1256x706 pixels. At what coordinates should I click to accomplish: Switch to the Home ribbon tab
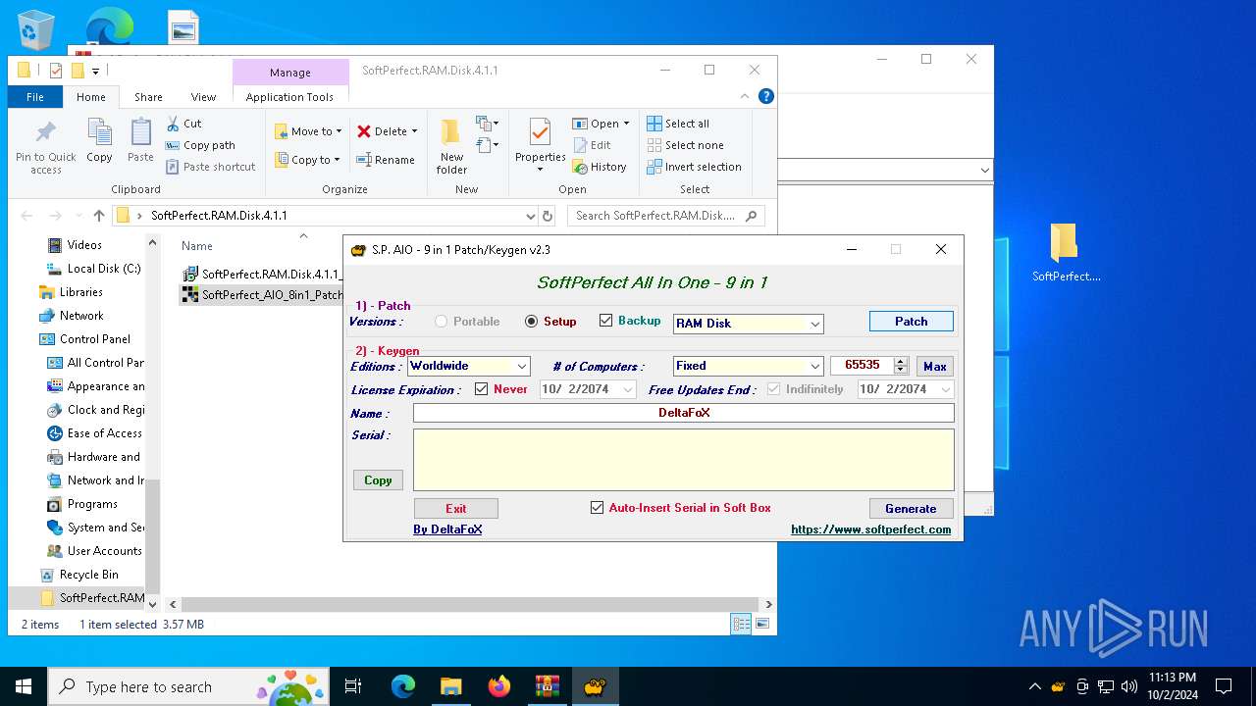(91, 97)
